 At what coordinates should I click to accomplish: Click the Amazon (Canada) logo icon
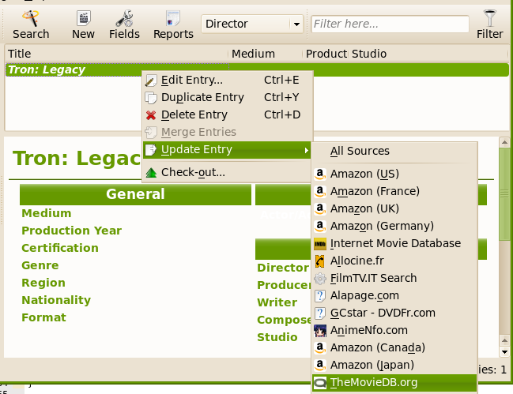(x=320, y=348)
